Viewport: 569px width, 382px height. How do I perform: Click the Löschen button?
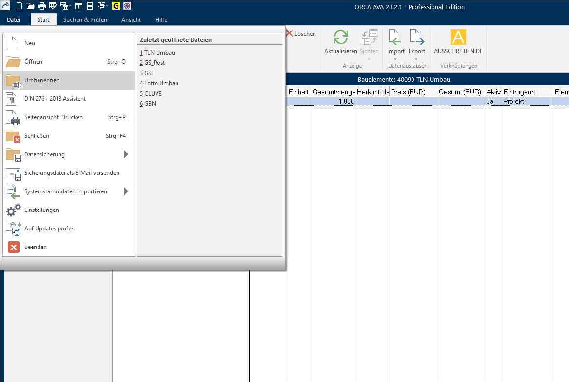tap(301, 34)
